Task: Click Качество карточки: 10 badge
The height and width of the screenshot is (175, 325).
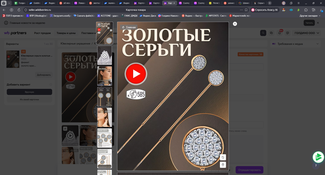Action: pos(250,54)
